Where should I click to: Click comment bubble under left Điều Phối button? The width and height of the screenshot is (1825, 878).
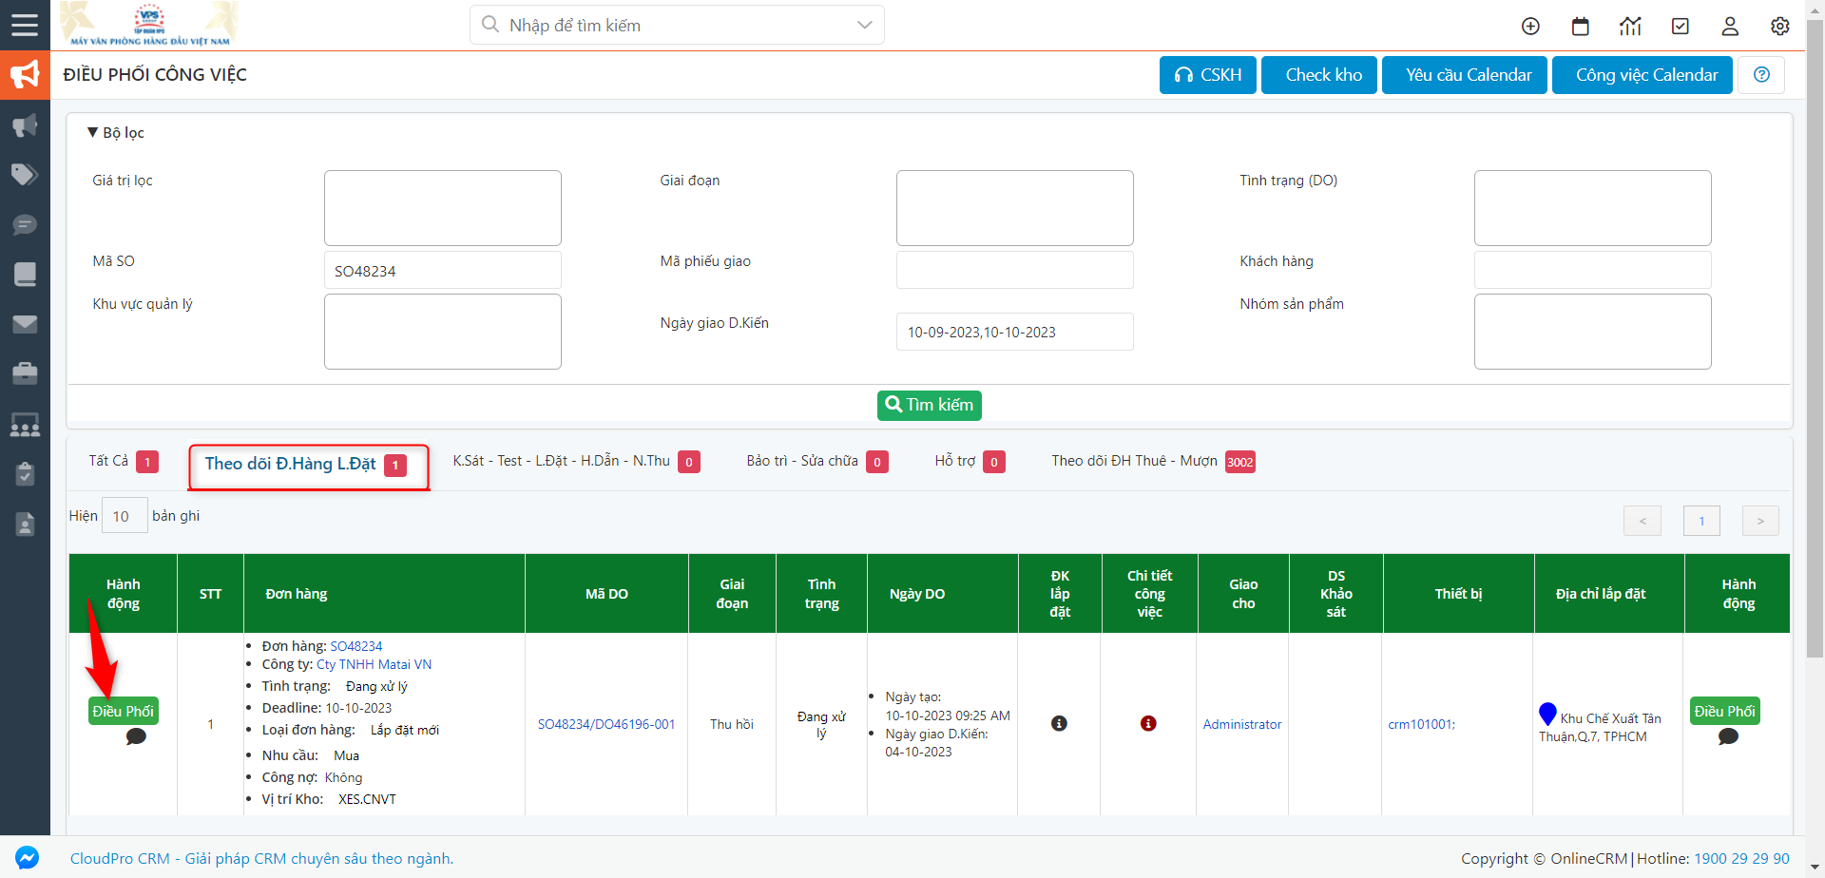click(136, 736)
